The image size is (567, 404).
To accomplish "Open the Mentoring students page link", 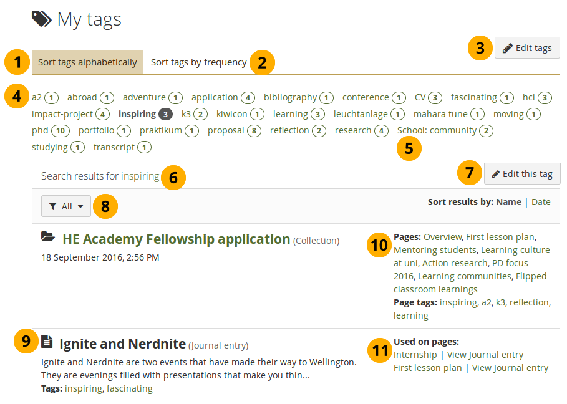I will tap(435, 250).
